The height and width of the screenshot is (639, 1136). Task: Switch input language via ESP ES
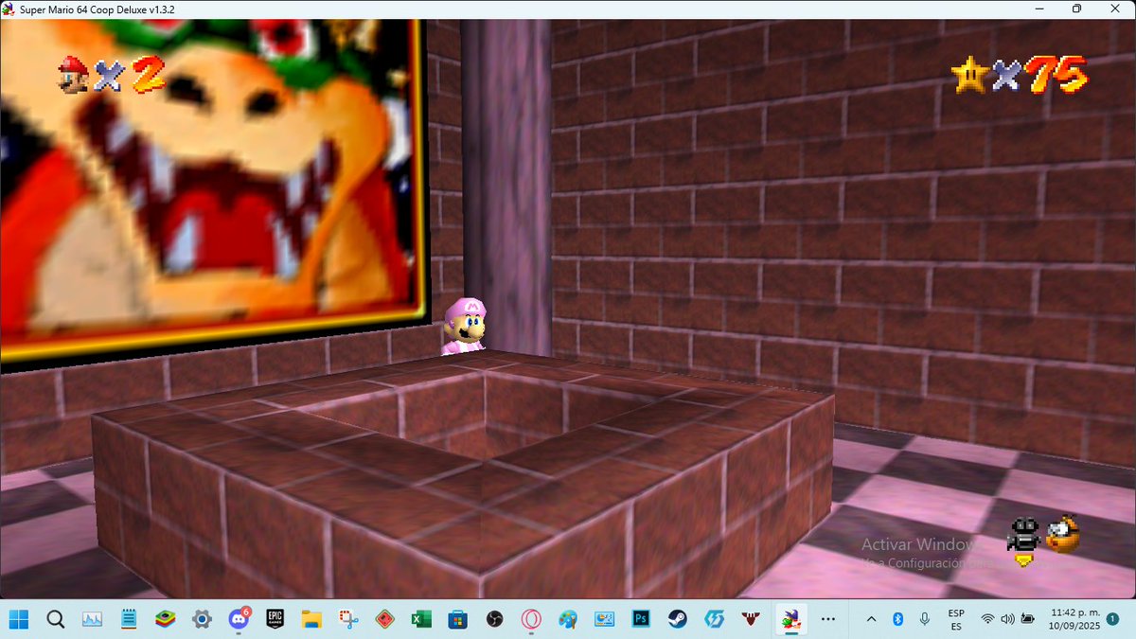click(956, 620)
